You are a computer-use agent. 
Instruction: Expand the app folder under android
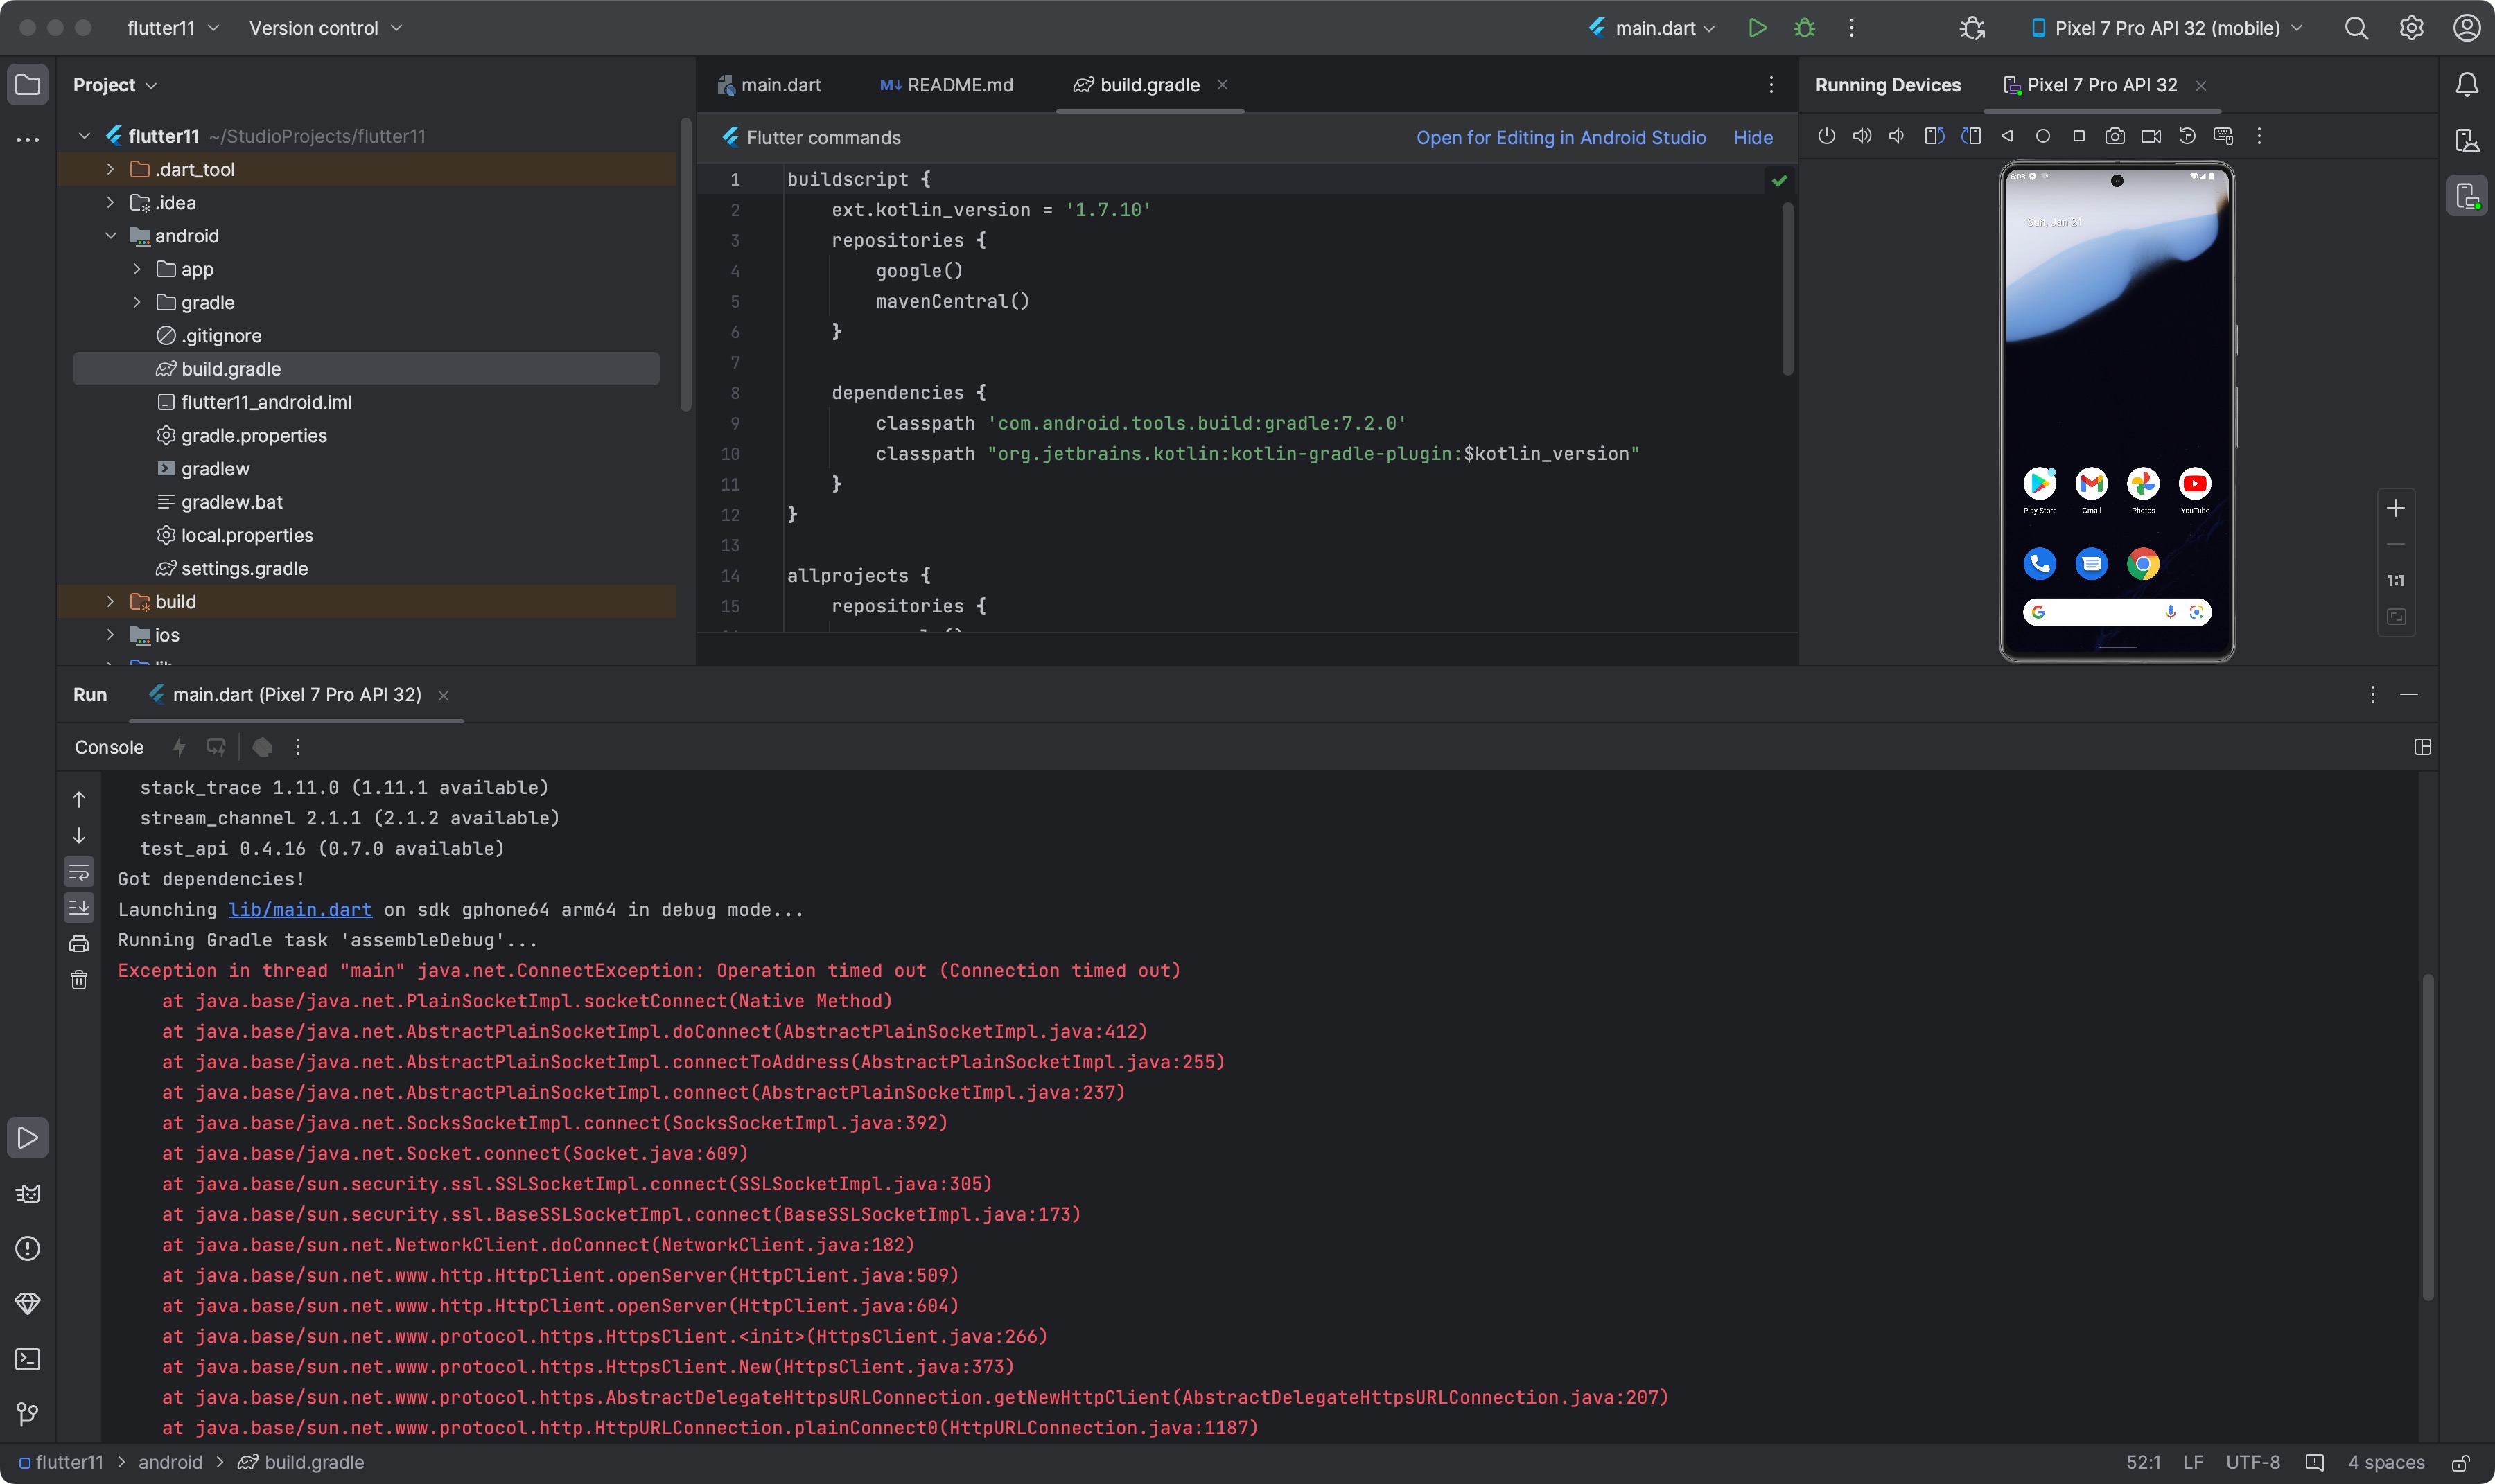click(137, 269)
